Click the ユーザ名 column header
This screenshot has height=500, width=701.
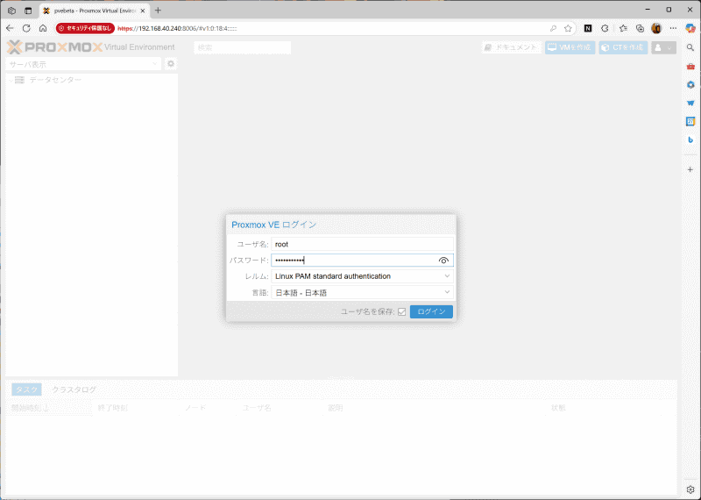[x=280, y=408]
